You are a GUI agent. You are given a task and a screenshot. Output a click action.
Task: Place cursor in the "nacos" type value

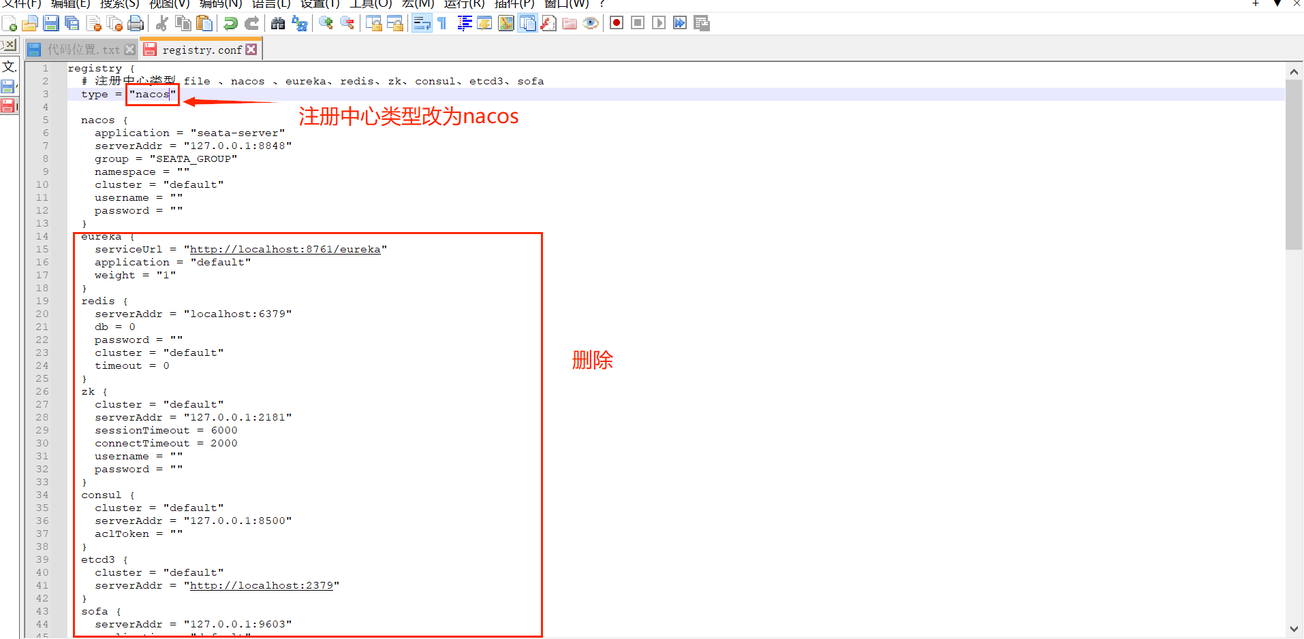pyautogui.click(x=152, y=95)
